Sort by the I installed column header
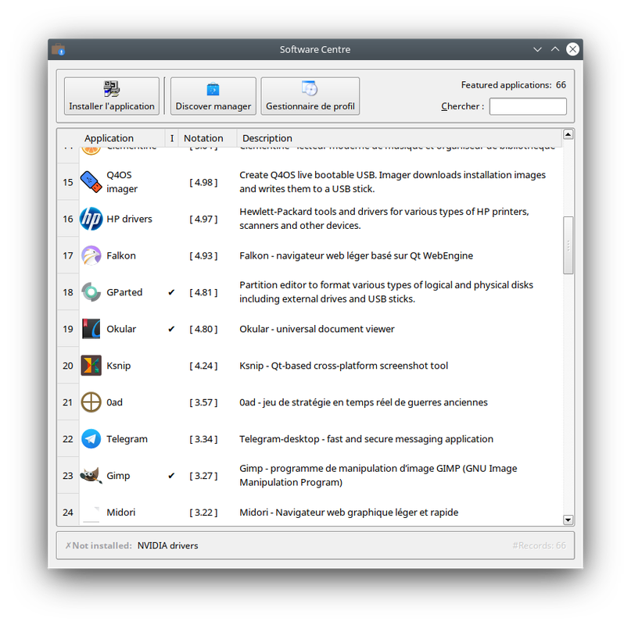This screenshot has width=631, height=625. [x=172, y=138]
